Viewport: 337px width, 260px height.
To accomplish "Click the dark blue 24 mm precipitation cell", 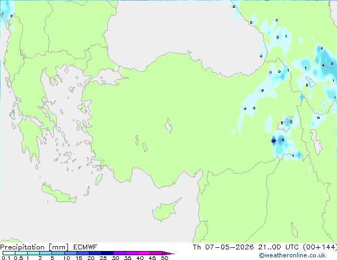I will click(x=274, y=141).
